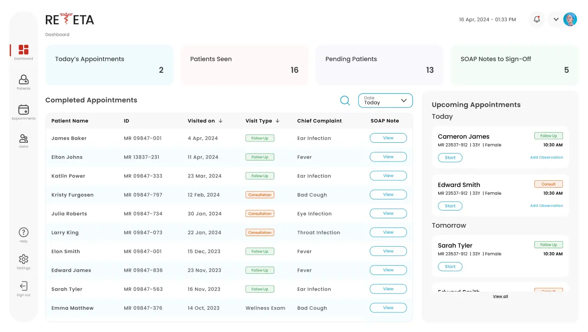Add Observation for Edward Smith
Viewport: 588px width, 332px height.
(x=546, y=205)
